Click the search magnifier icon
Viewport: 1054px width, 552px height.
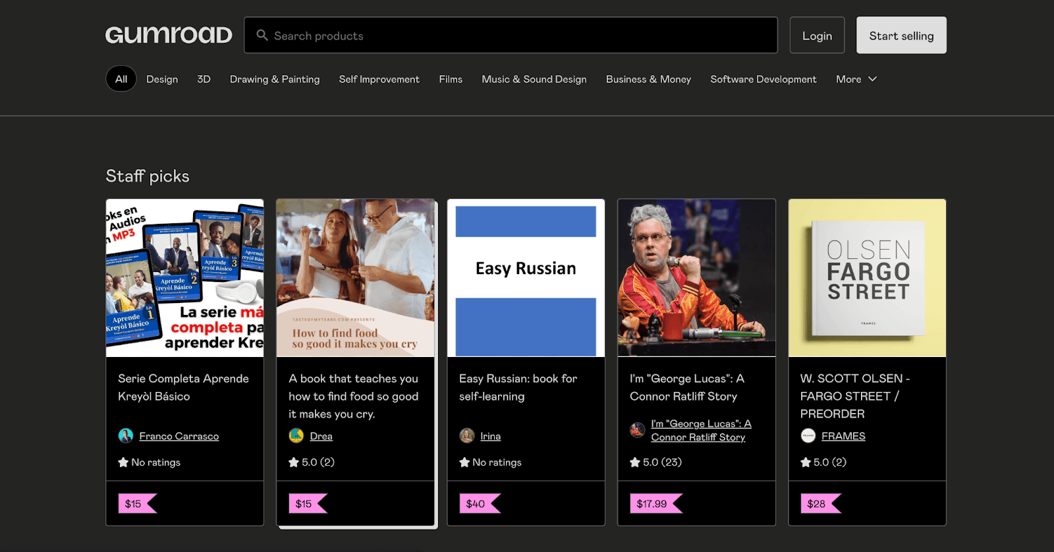point(262,36)
